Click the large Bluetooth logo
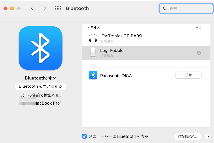This screenshot has width=214, height=143. pos(41,48)
